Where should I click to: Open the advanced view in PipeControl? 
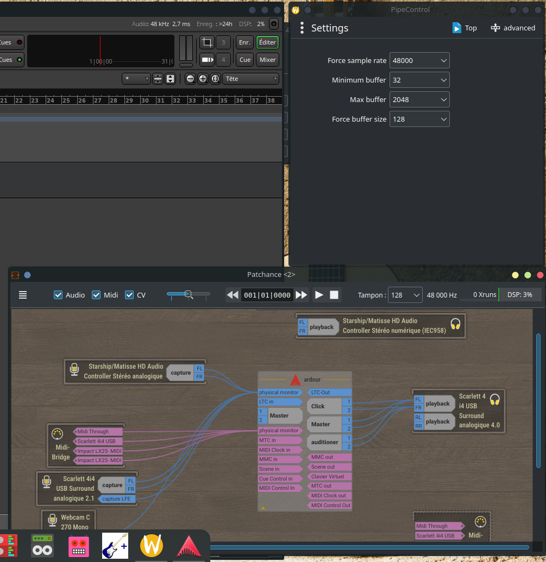click(x=513, y=28)
